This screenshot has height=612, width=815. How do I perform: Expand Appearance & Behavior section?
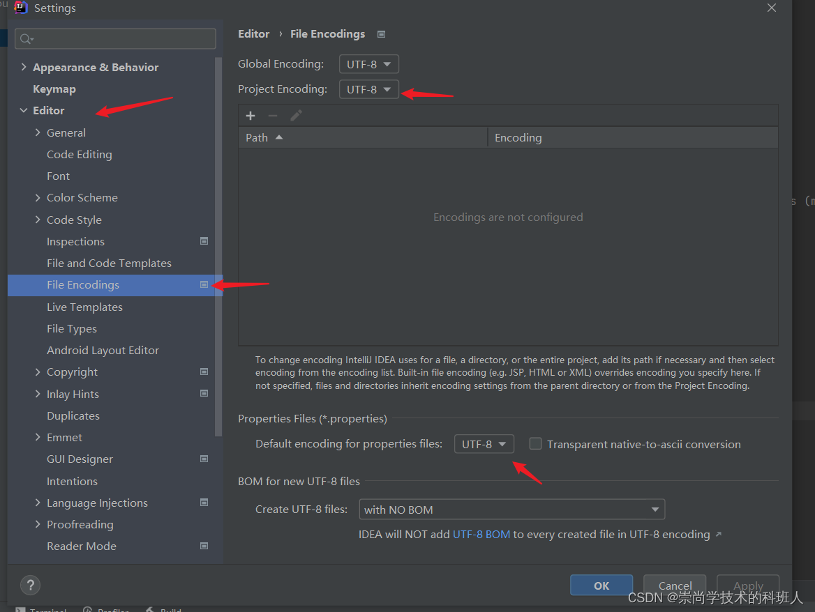(x=24, y=67)
